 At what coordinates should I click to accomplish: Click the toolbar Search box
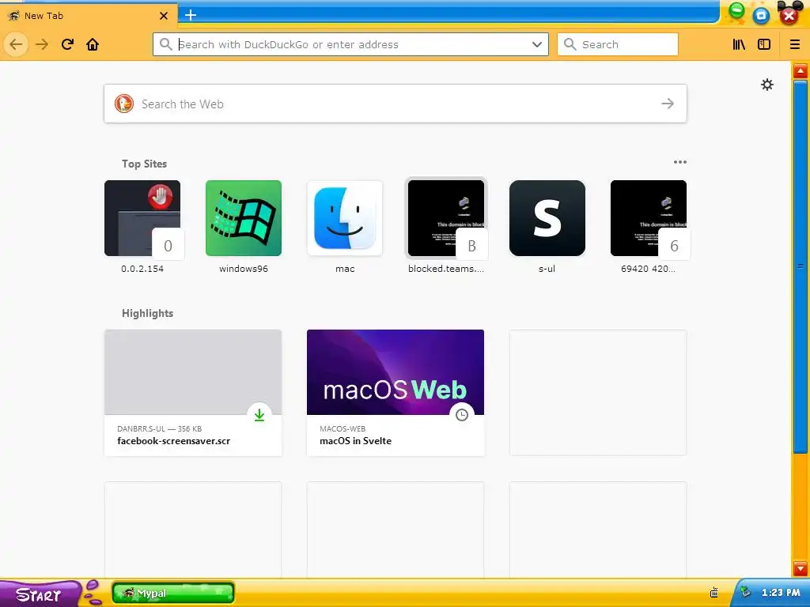tap(617, 44)
